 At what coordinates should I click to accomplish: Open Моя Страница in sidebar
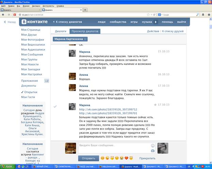[x=31, y=30]
